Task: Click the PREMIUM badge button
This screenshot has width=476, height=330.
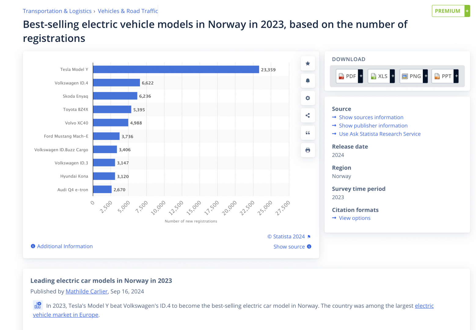Action: tap(451, 11)
